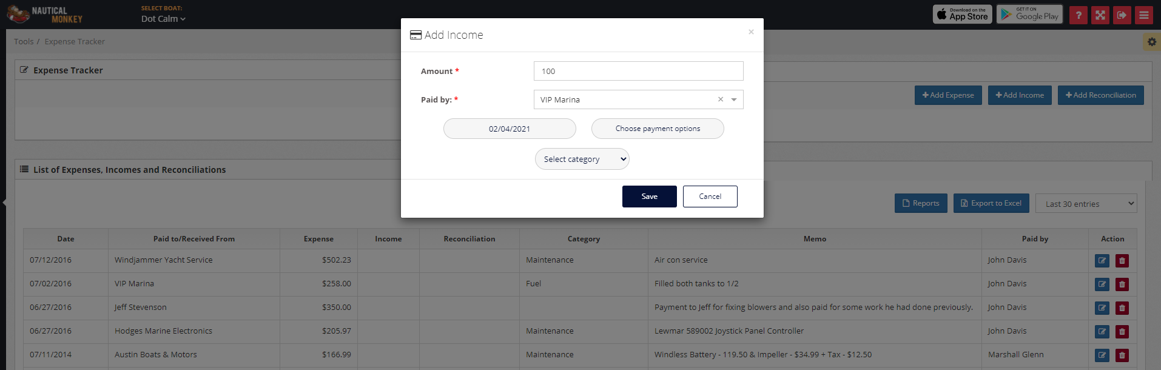Open the settings gear on the right edge
This screenshot has width=1161, height=370.
click(x=1151, y=42)
